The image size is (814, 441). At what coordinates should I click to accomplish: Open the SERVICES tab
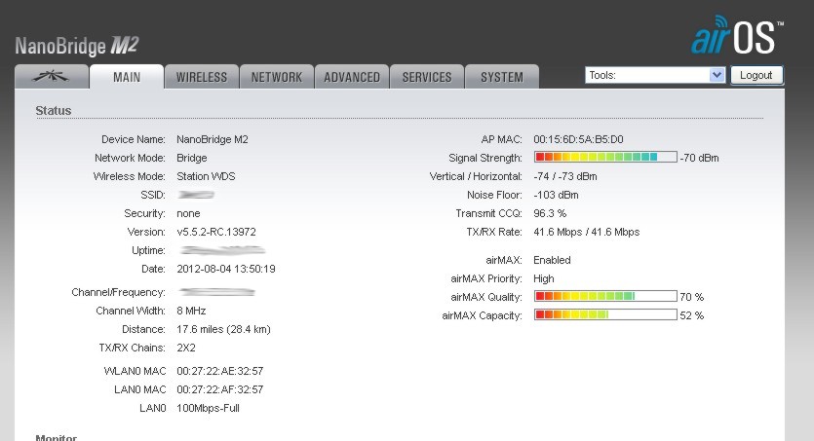click(x=427, y=77)
